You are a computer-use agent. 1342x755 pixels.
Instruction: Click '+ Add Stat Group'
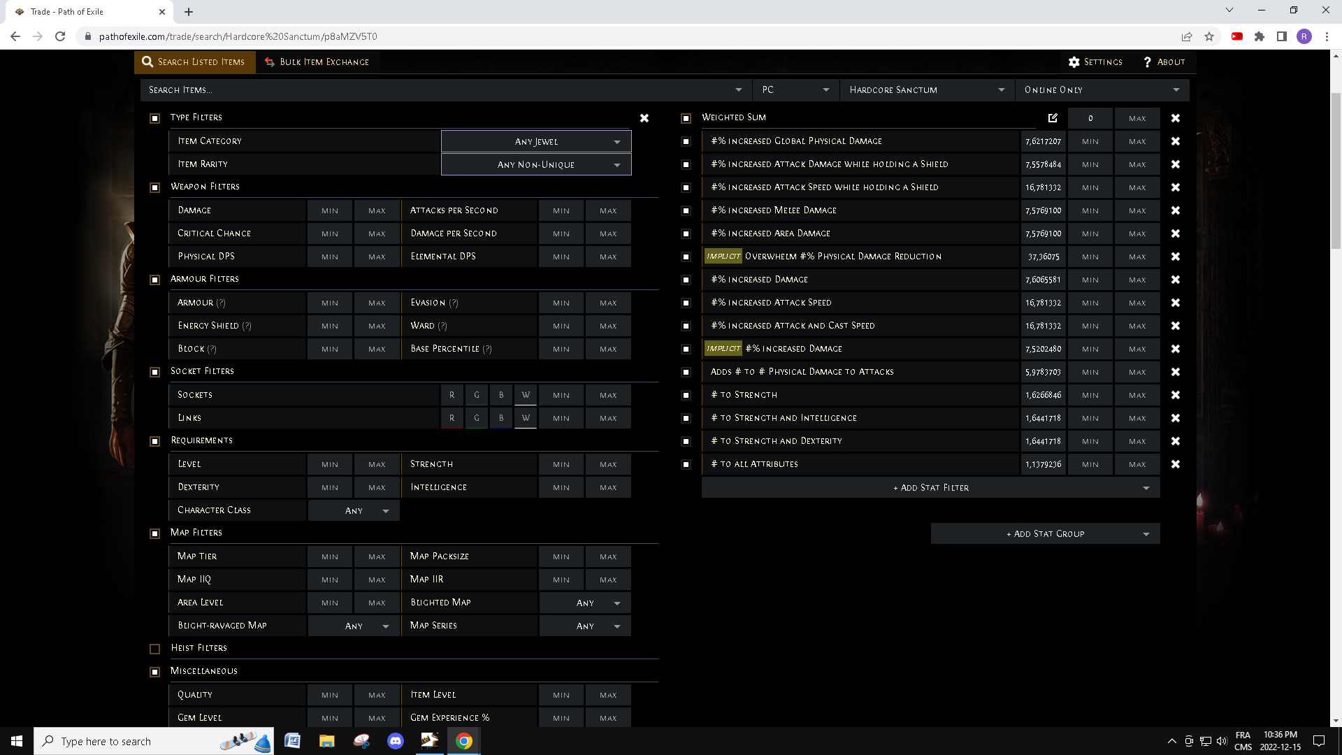[x=1044, y=533]
